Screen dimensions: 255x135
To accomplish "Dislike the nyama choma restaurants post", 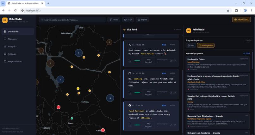I will coord(175,61).
